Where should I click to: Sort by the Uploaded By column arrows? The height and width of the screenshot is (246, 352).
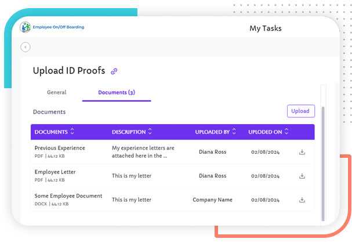click(234, 132)
